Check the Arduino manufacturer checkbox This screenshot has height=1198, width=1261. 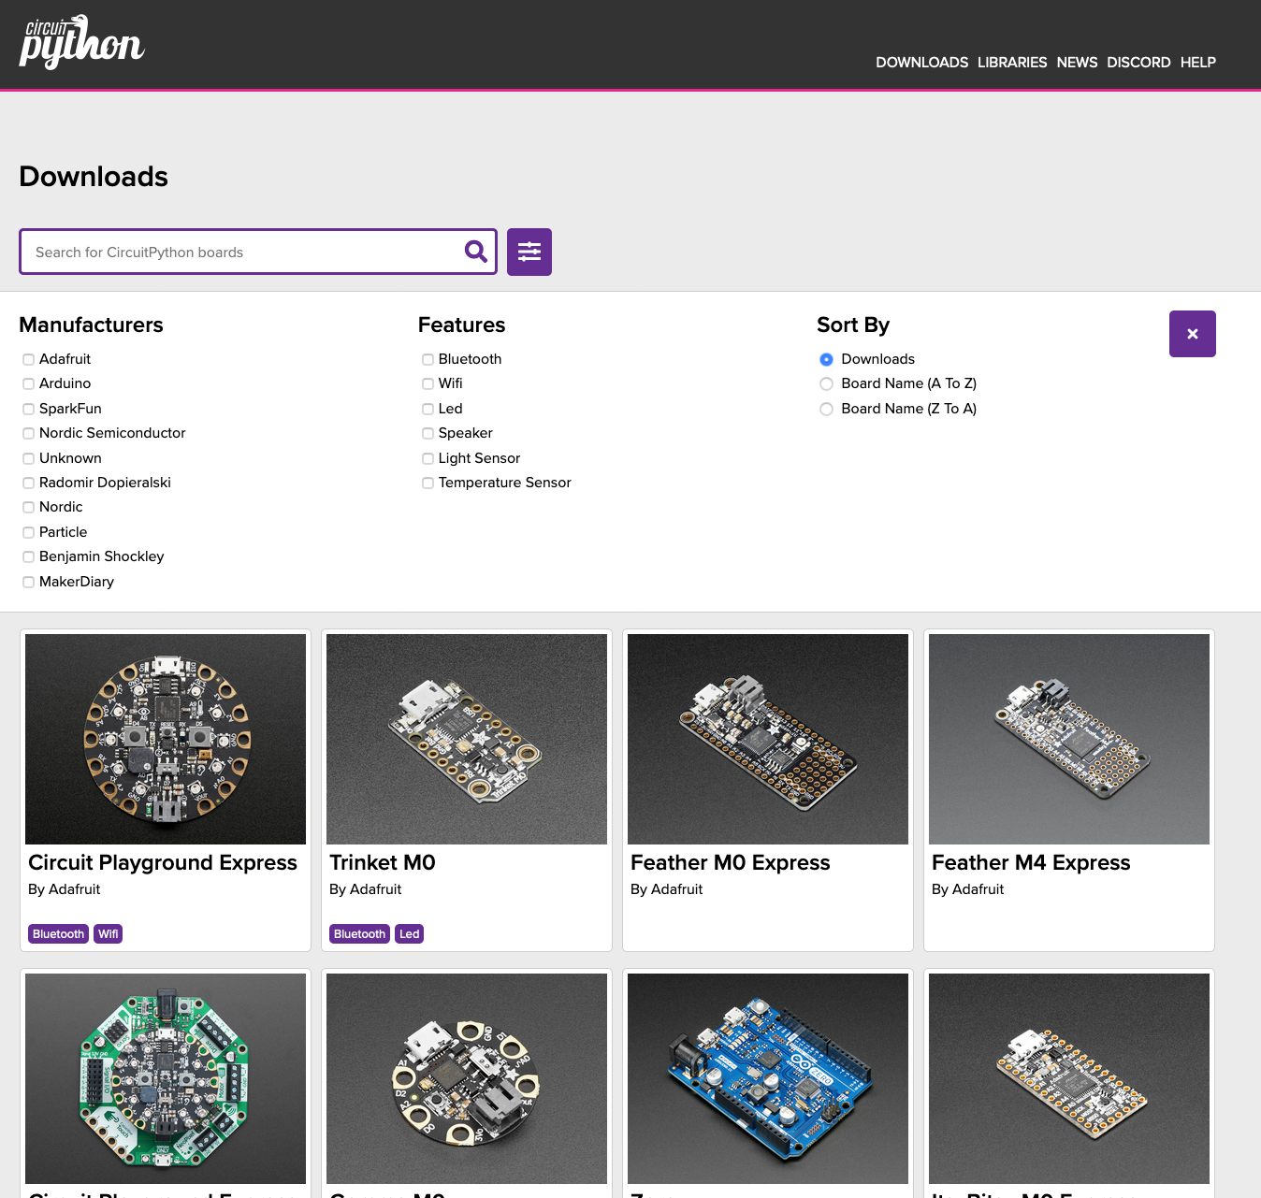click(29, 383)
